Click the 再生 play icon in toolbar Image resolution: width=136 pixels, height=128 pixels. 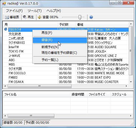[25, 17]
